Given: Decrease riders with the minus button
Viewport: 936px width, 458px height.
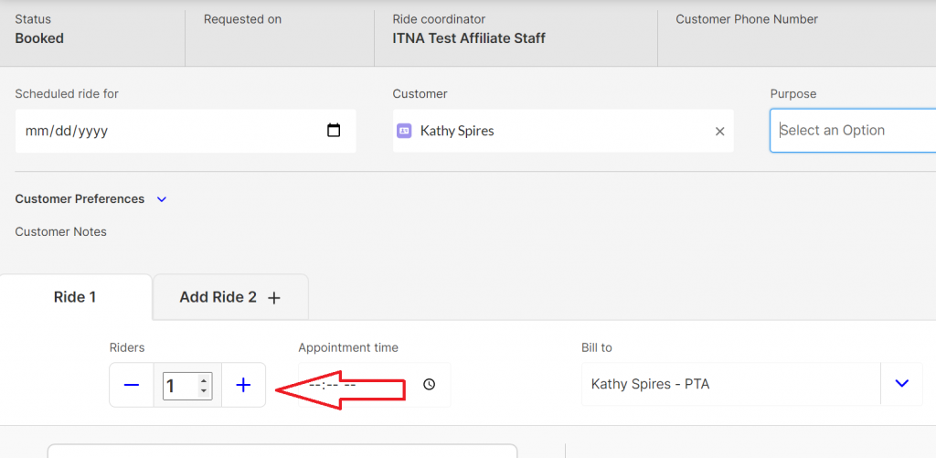Looking at the screenshot, I should tap(132, 386).
